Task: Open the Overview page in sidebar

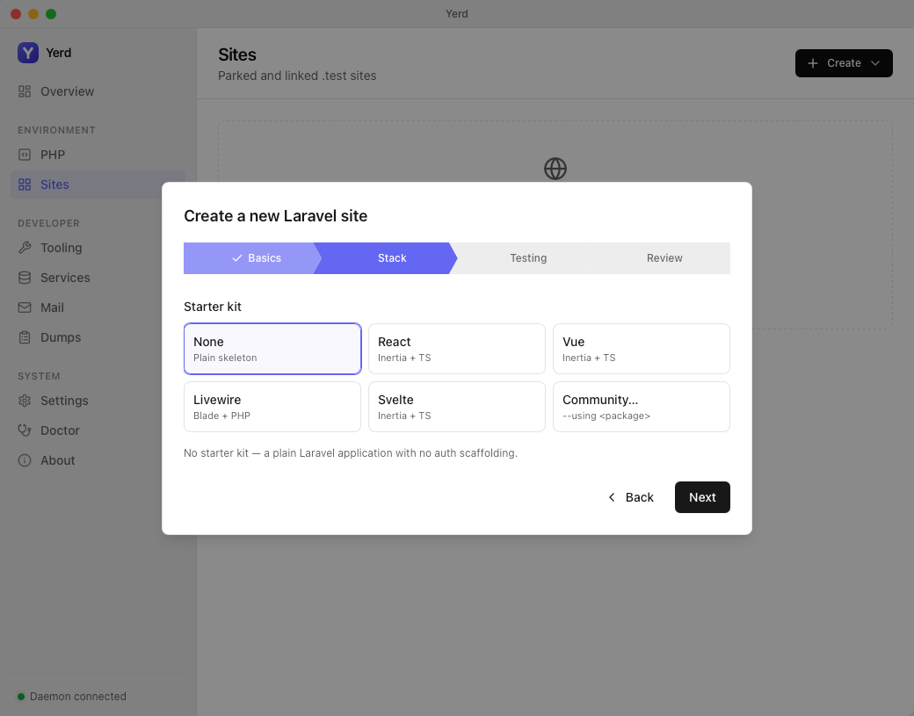Action: coord(98,91)
